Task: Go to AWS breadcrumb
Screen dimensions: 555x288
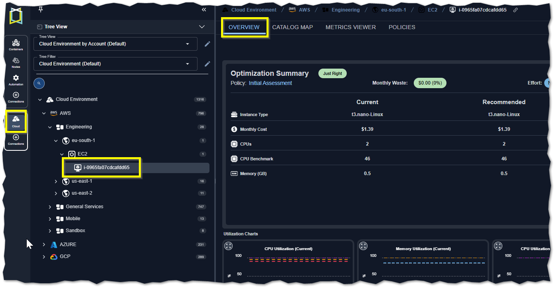Action: pyautogui.click(x=304, y=10)
